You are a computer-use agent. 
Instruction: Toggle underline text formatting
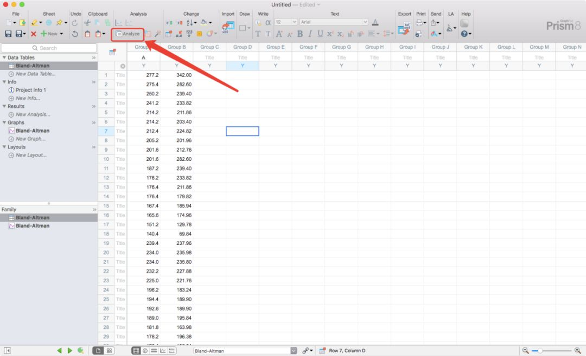click(x=320, y=33)
